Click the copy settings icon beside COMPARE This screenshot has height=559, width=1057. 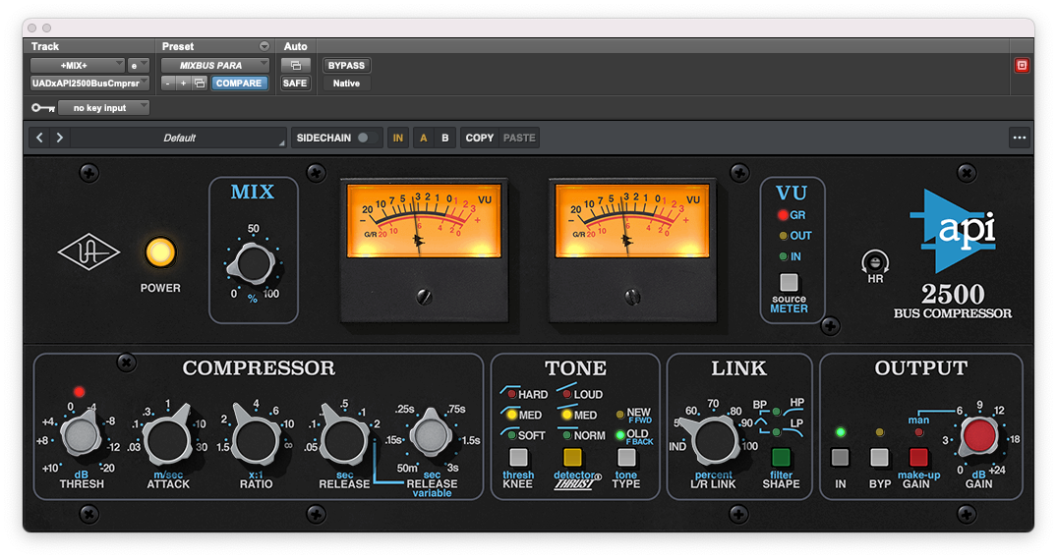(x=200, y=84)
